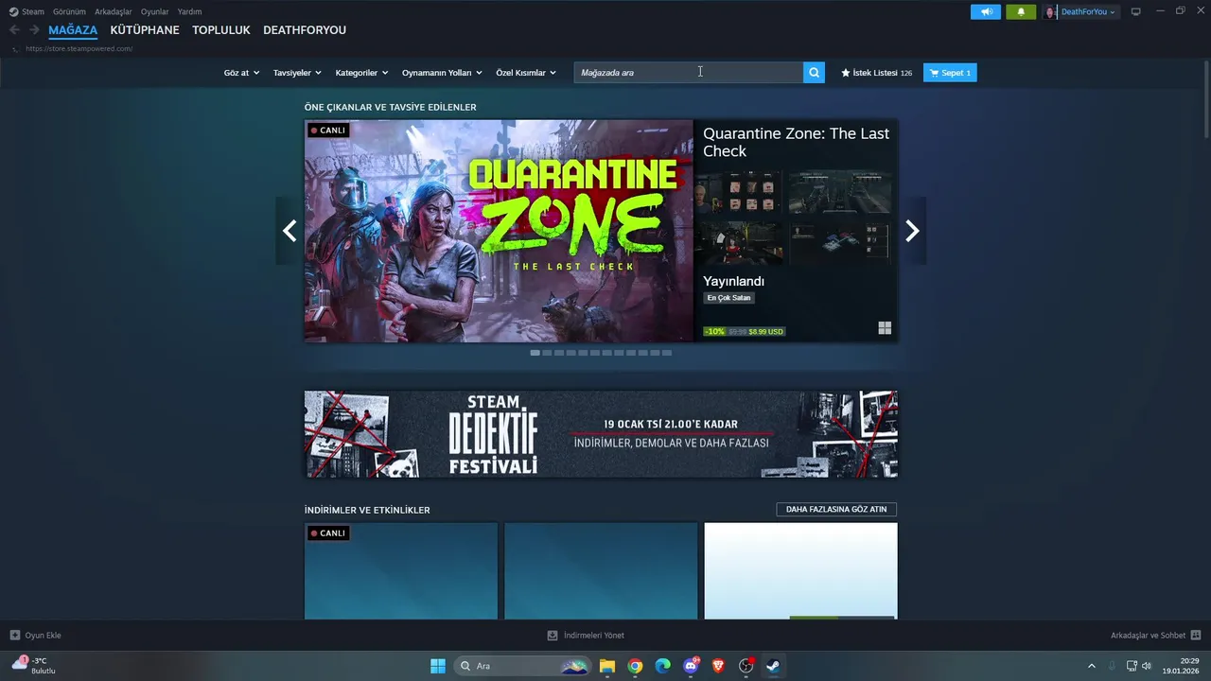Open İstek Listesi wishlist

click(x=877, y=73)
